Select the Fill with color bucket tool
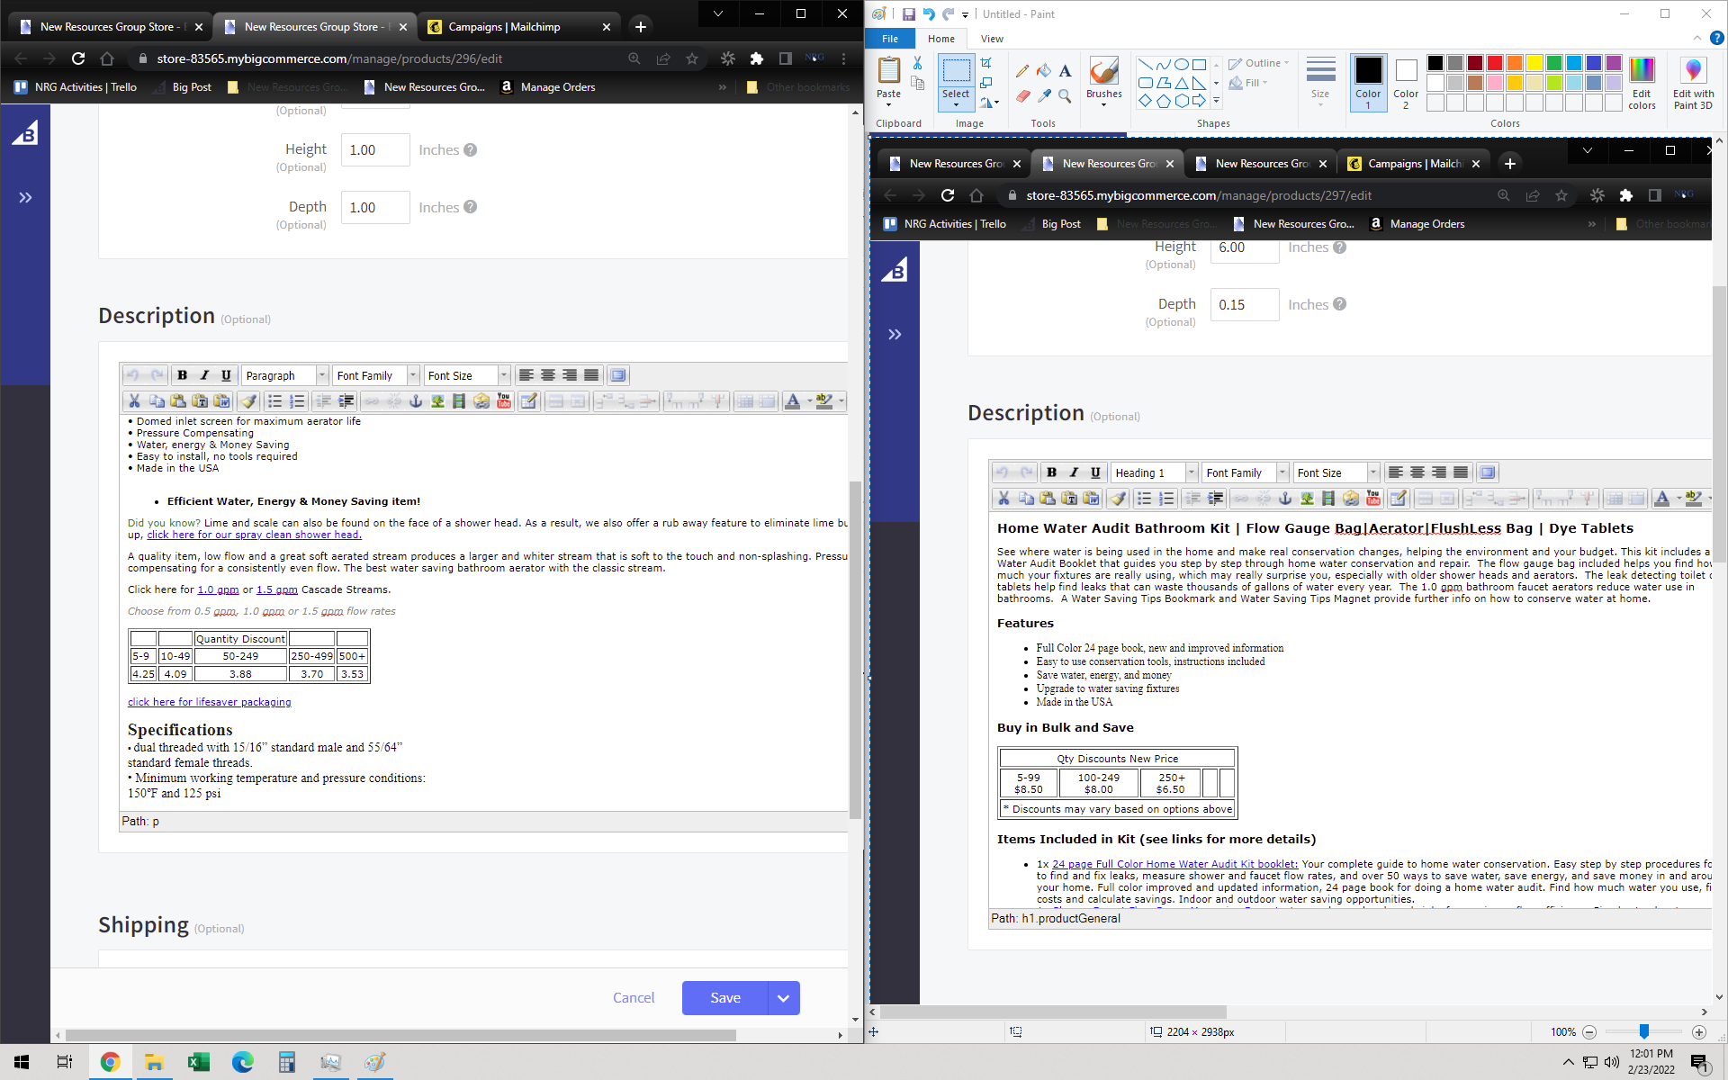Image resolution: width=1728 pixels, height=1080 pixels. [x=1044, y=71]
